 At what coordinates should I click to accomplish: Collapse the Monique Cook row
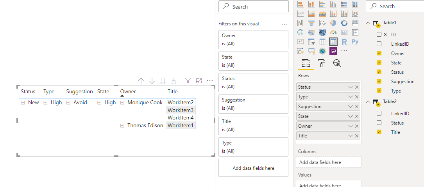122,103
